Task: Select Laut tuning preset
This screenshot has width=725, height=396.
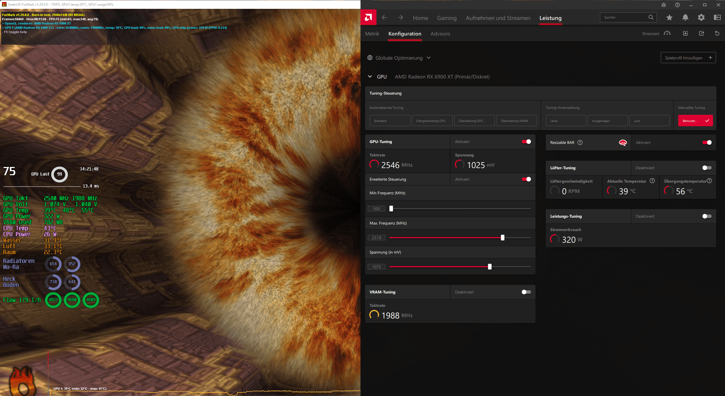Action: pyautogui.click(x=649, y=121)
